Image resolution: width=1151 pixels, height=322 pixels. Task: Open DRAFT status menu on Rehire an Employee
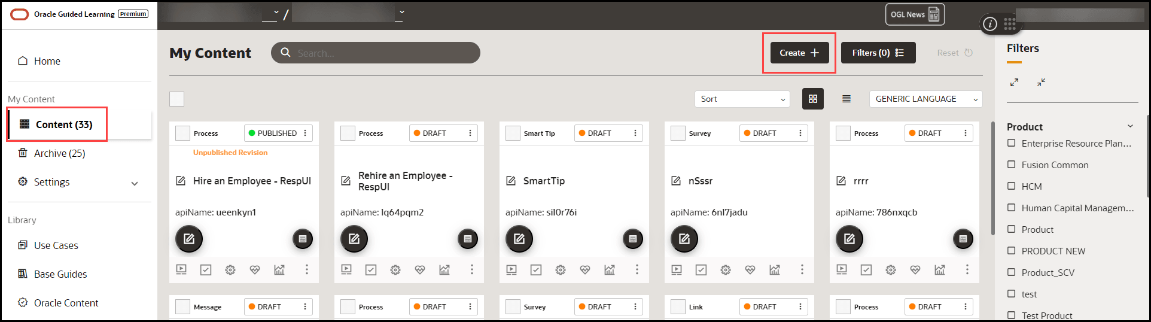pos(470,133)
